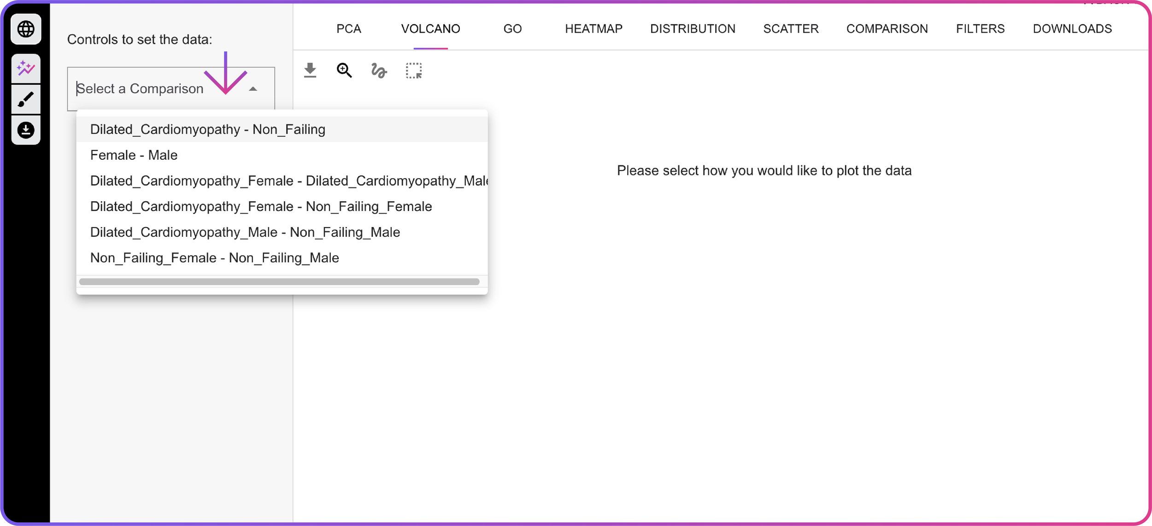This screenshot has height=526, width=1152.
Task: Choose the lasso freehand select tool
Action: coord(379,70)
